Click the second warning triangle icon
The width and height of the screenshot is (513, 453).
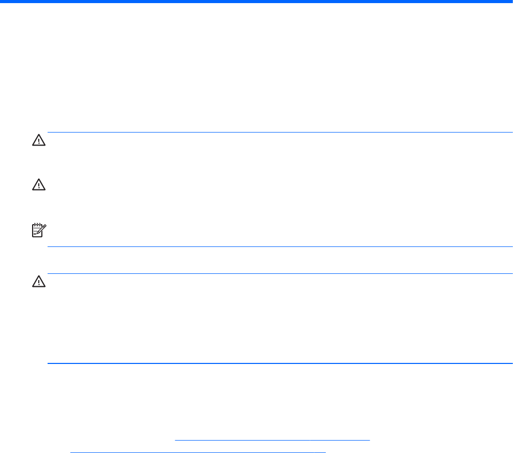point(39,185)
